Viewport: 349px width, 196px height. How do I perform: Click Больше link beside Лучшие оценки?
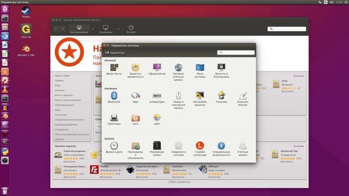tap(298, 146)
